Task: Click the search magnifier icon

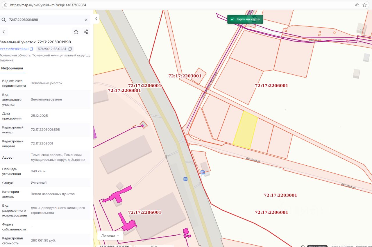Action: 4,20
